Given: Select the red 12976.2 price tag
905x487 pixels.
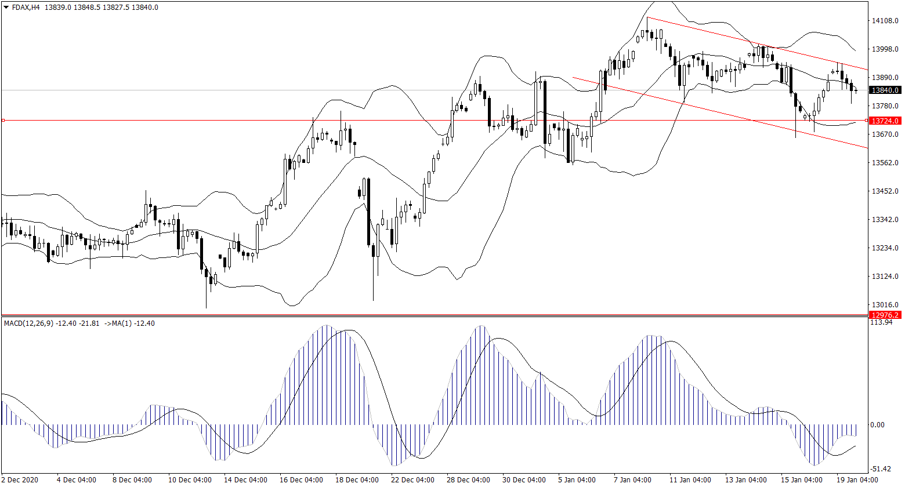Looking at the screenshot, I should (x=885, y=315).
